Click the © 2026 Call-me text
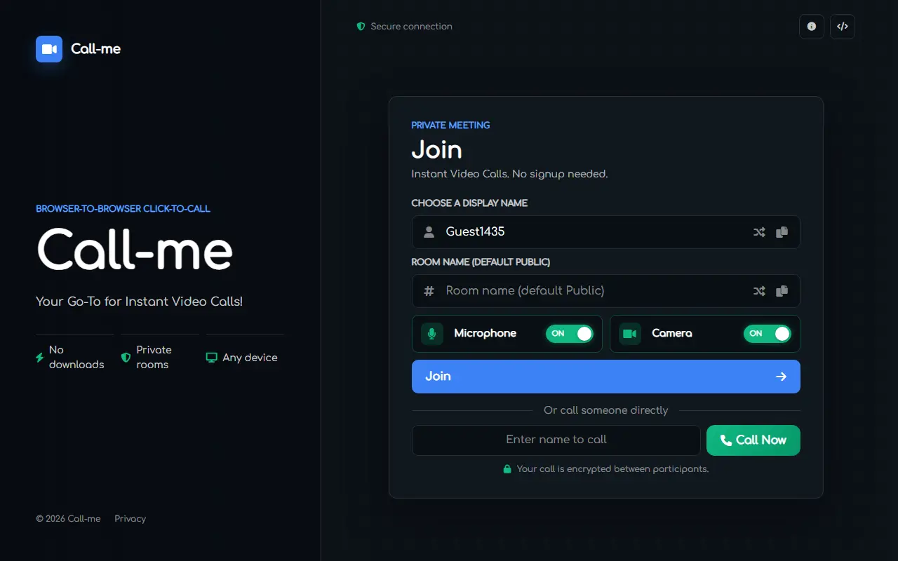This screenshot has height=561, width=898. point(68,519)
